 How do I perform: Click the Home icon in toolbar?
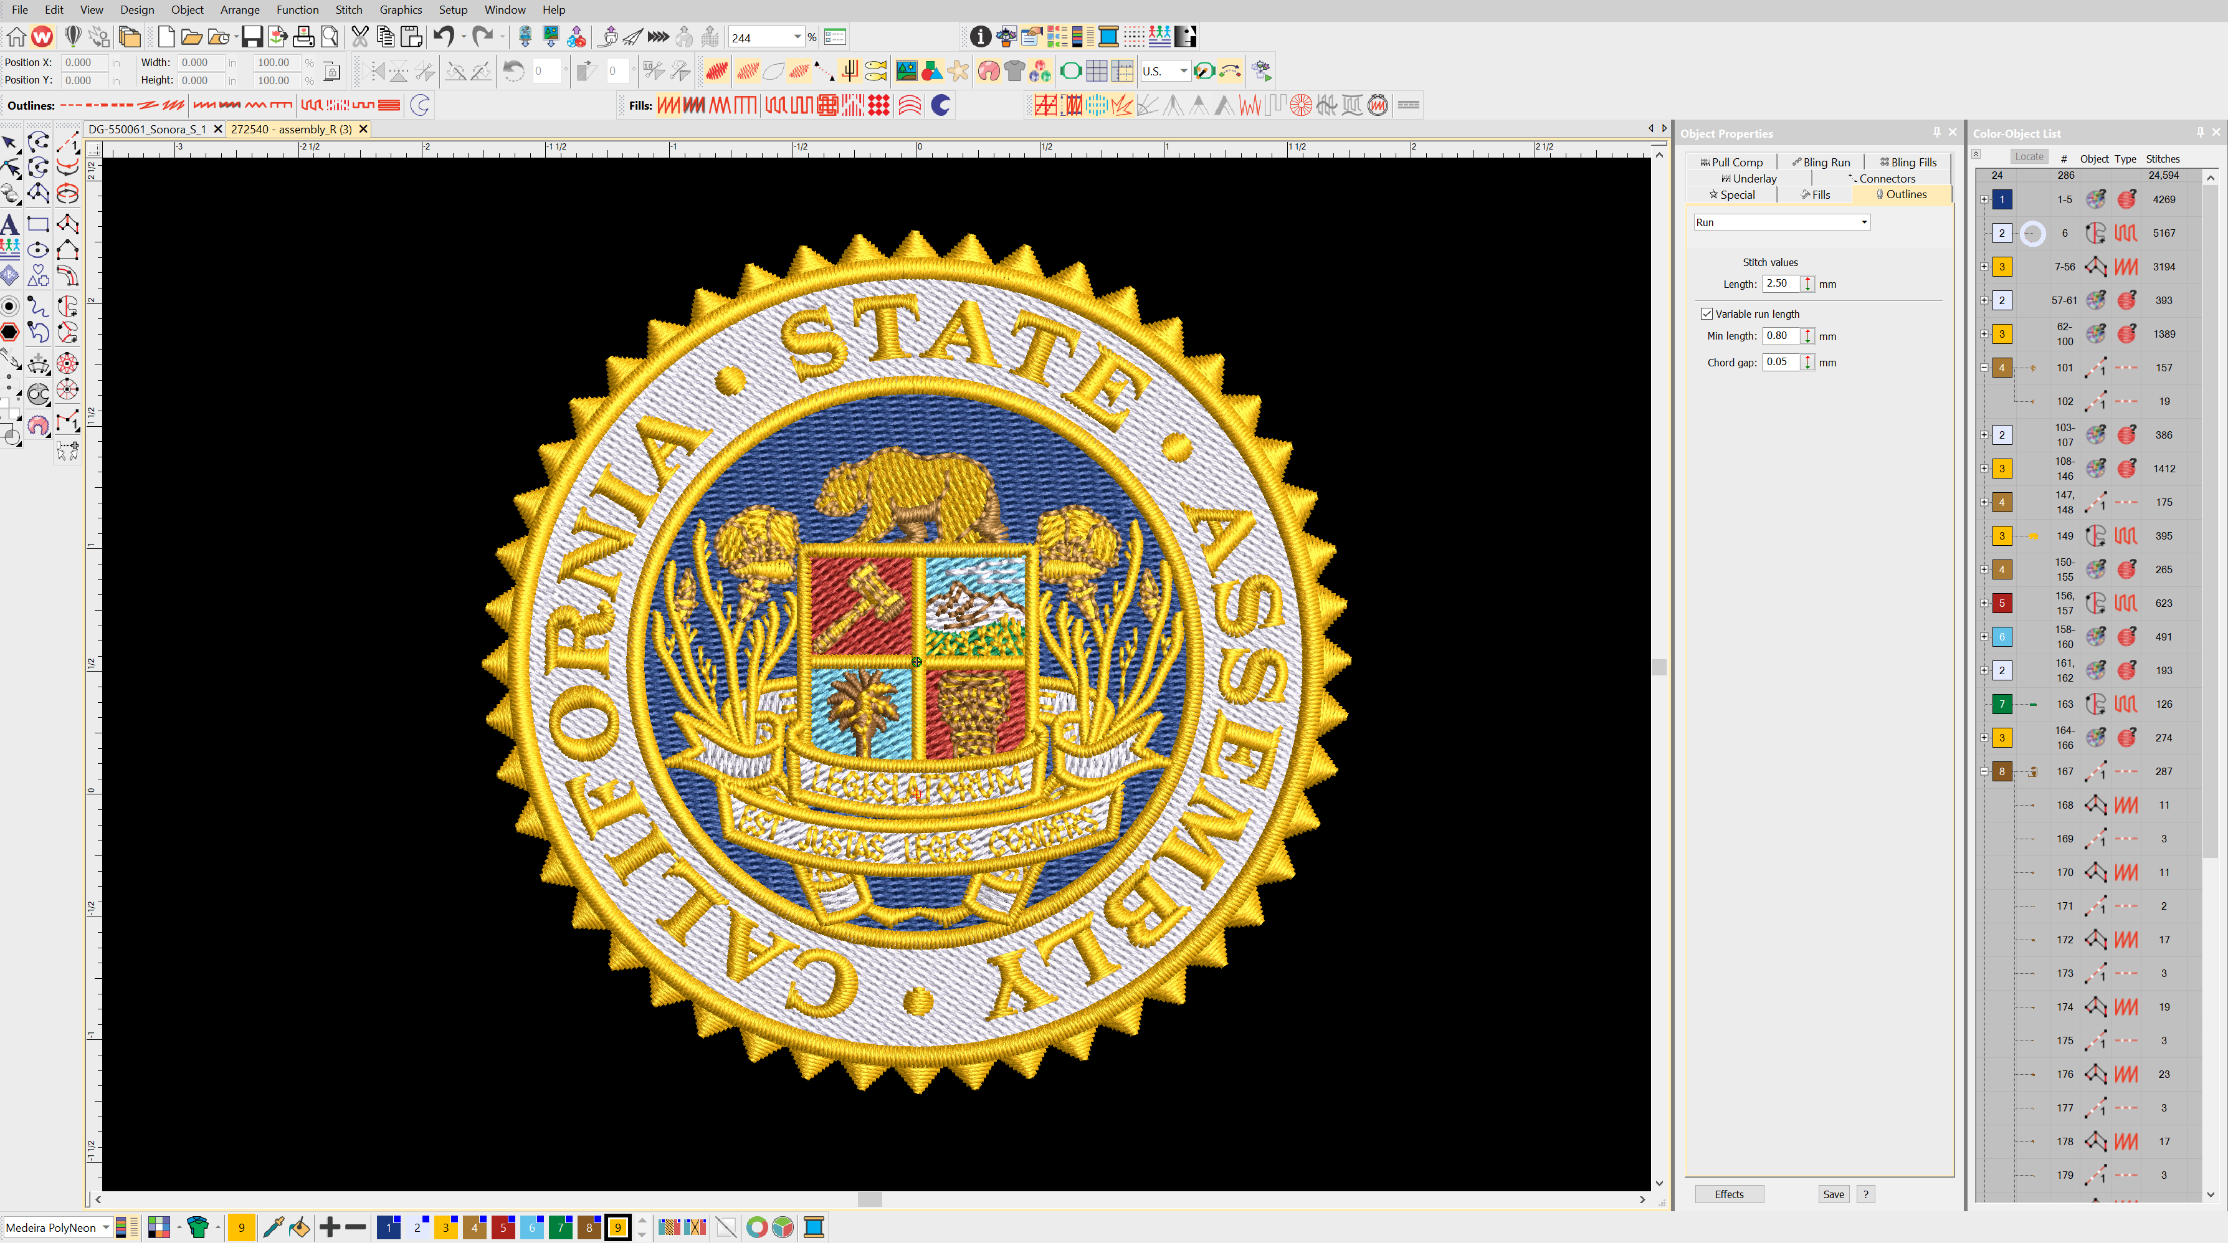16,36
